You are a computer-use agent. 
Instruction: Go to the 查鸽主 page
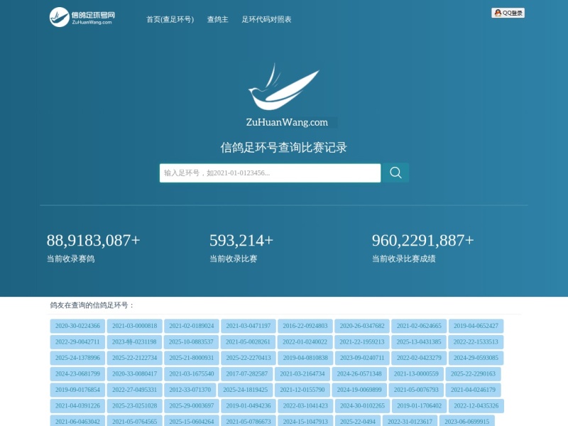pos(218,19)
